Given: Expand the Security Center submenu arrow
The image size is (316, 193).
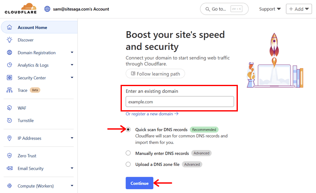Looking at the screenshot, I should 72,78.
